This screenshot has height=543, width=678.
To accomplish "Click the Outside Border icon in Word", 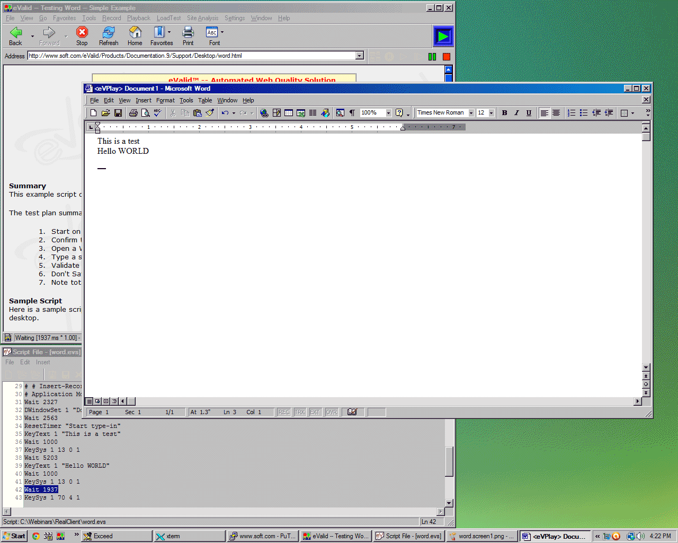I will (624, 113).
